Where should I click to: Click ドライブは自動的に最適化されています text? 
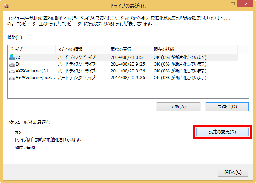point(48,140)
